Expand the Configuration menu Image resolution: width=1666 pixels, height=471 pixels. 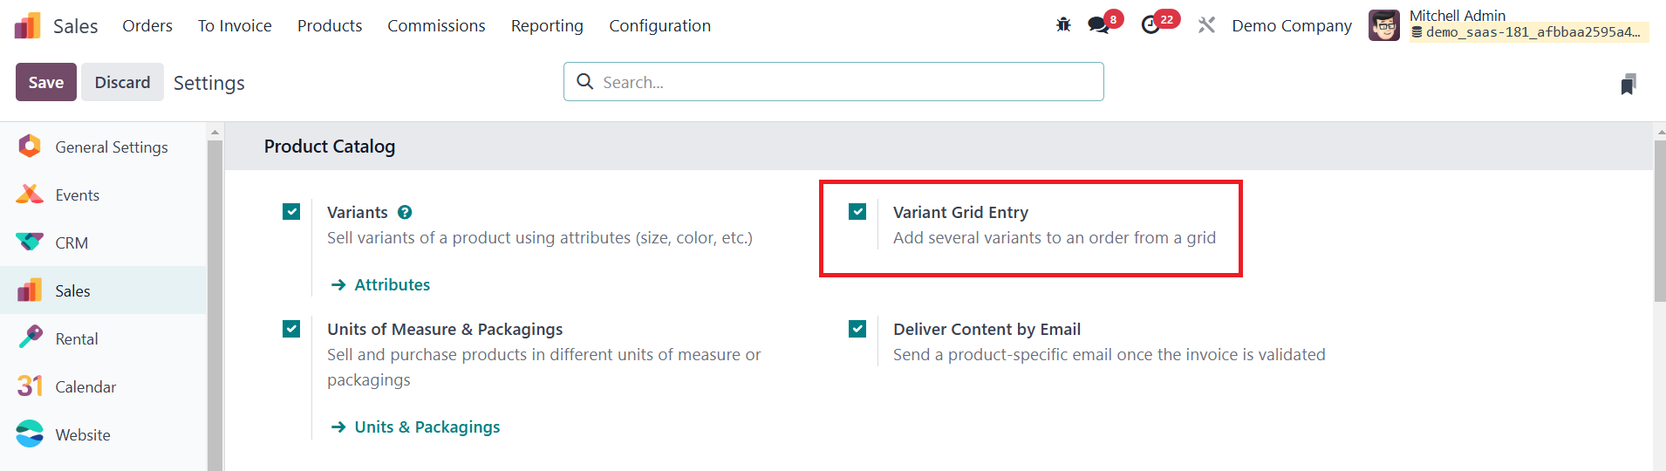(x=659, y=26)
